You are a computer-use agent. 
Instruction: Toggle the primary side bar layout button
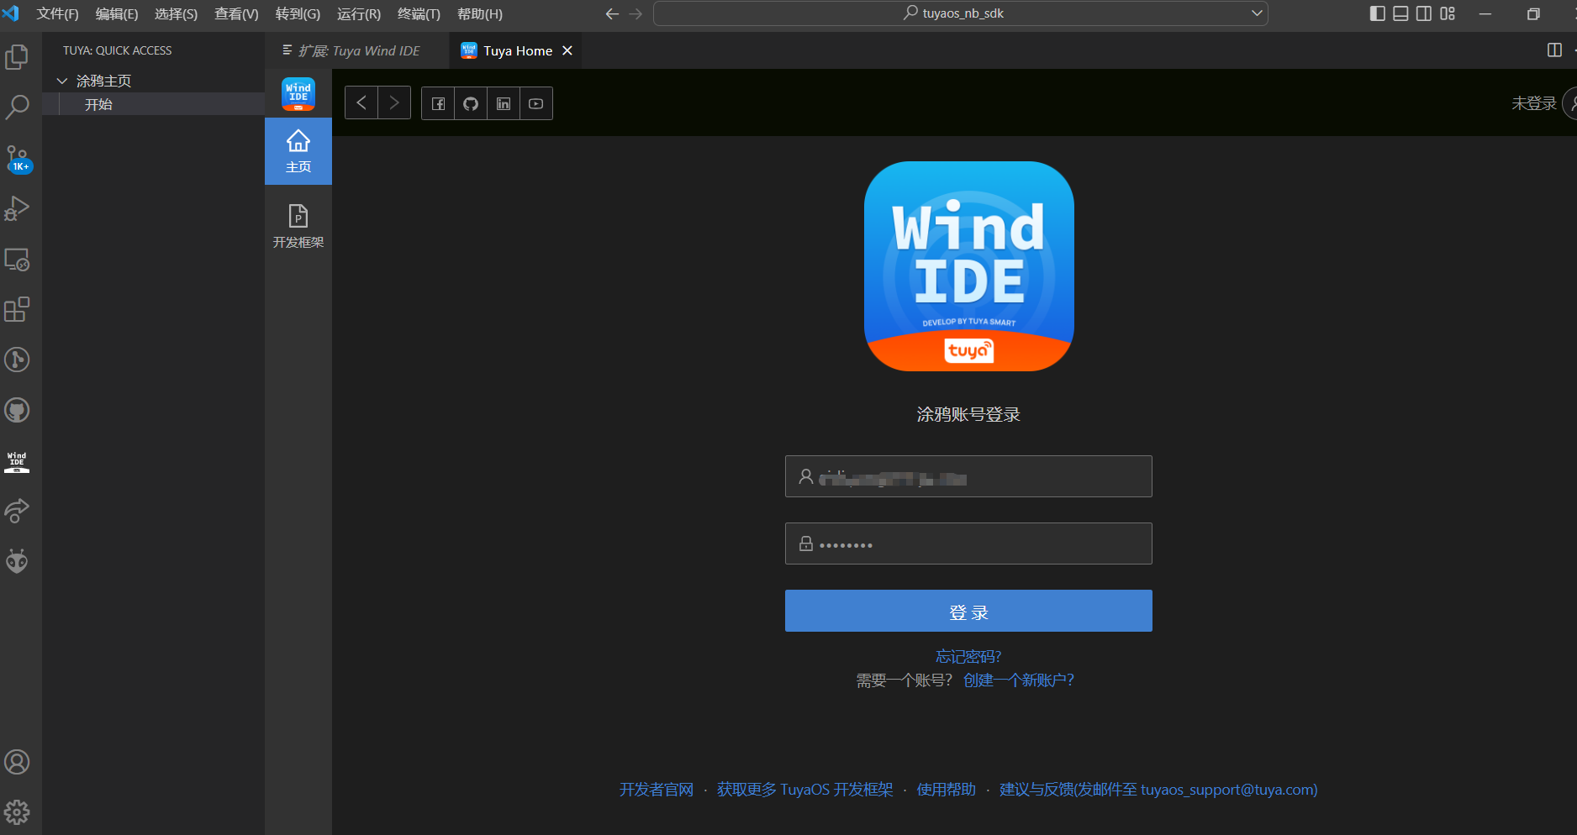click(1377, 13)
